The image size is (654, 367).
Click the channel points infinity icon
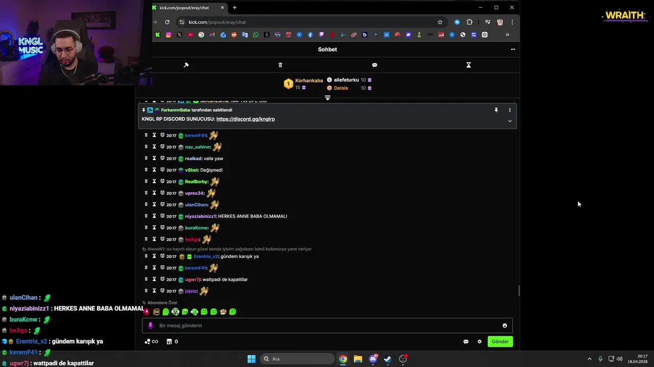pos(151,342)
